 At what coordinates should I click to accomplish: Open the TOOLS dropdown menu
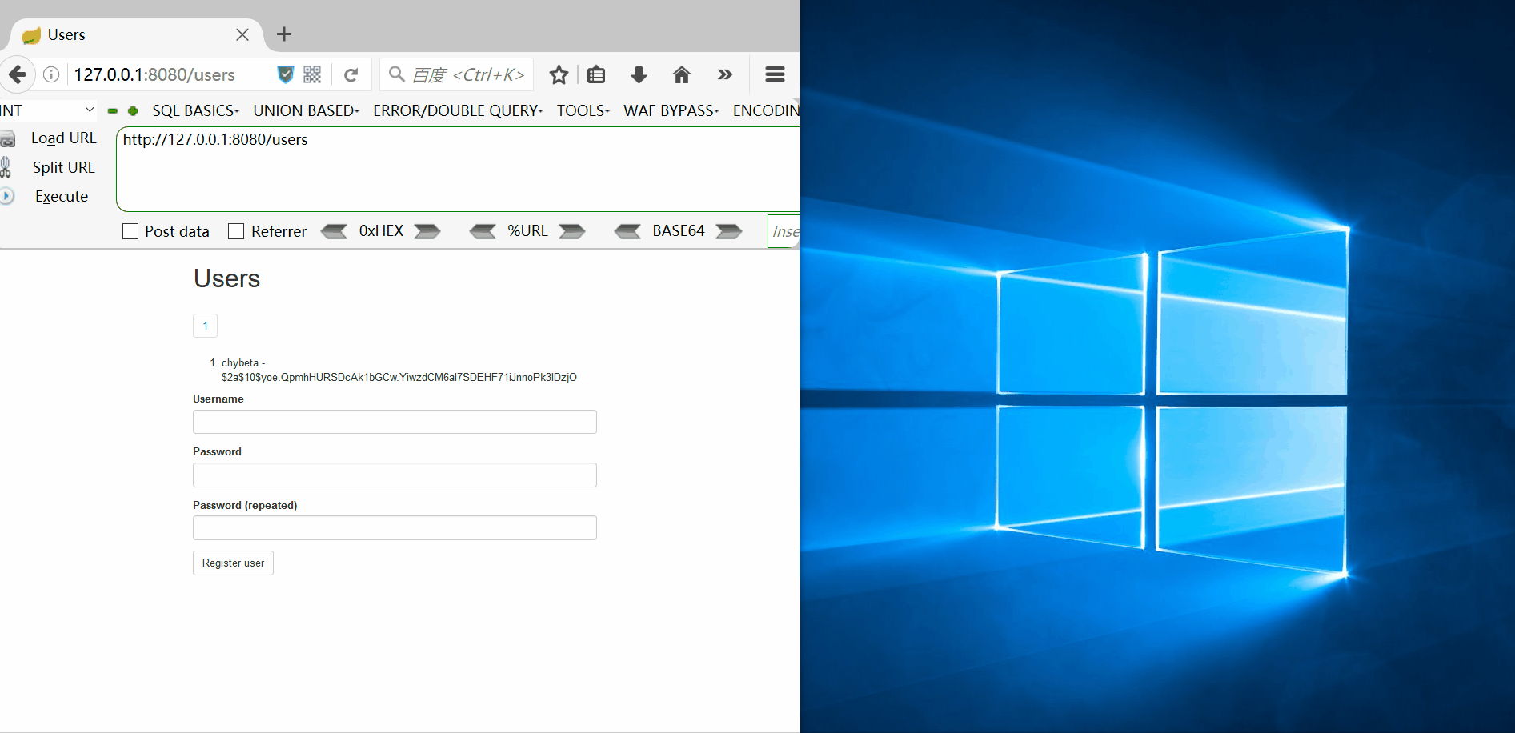coord(582,110)
